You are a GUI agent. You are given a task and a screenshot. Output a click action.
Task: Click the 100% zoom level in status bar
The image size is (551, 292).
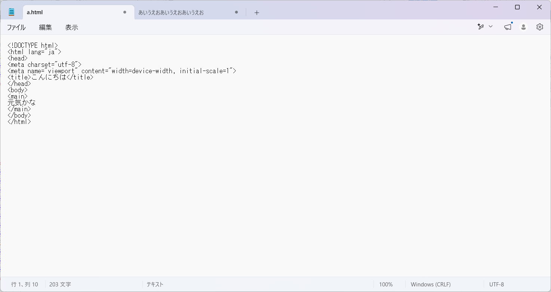tap(386, 285)
